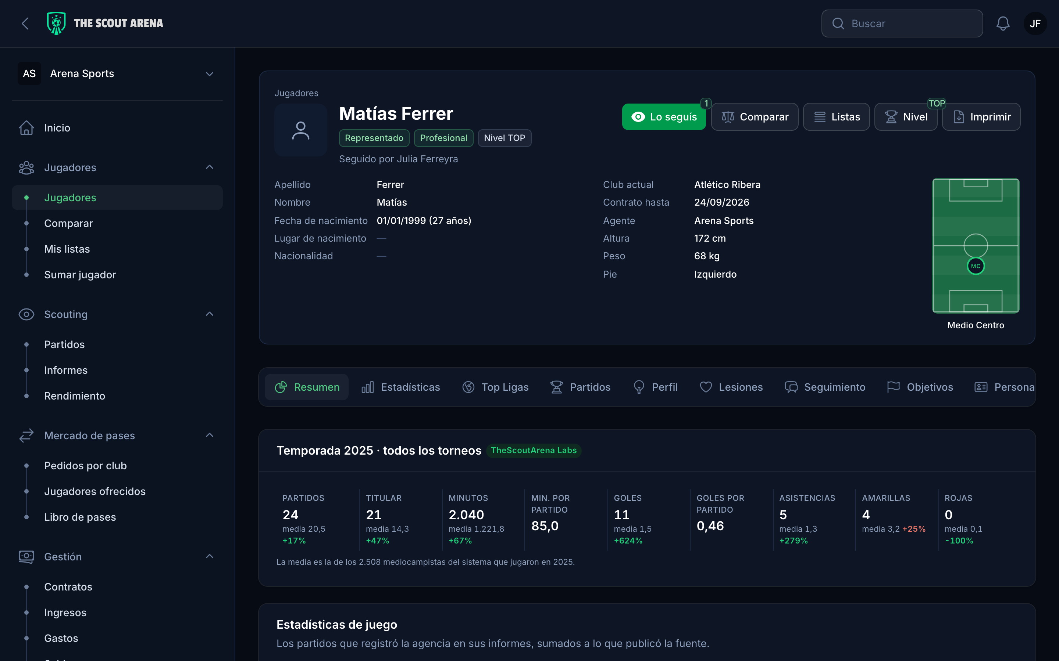1059x661 pixels.
Task: Click the MC position marker on pitch
Action: coord(976,266)
